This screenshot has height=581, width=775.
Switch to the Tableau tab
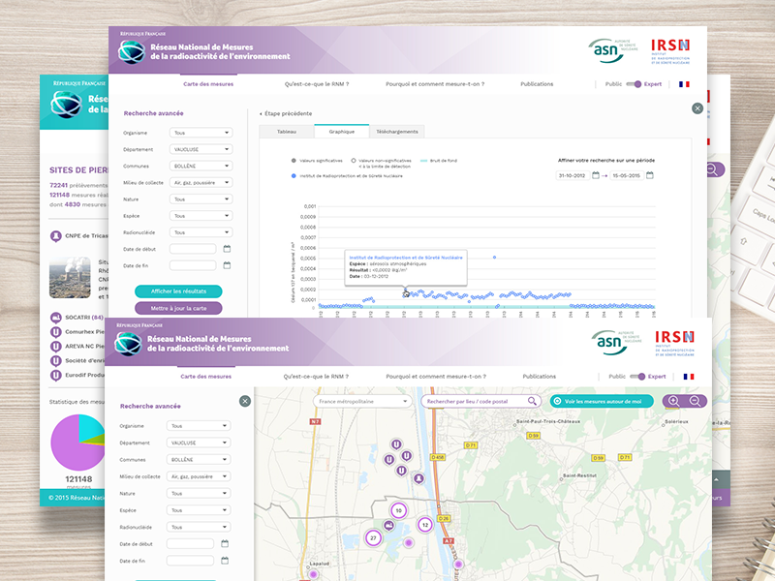pyautogui.click(x=287, y=131)
